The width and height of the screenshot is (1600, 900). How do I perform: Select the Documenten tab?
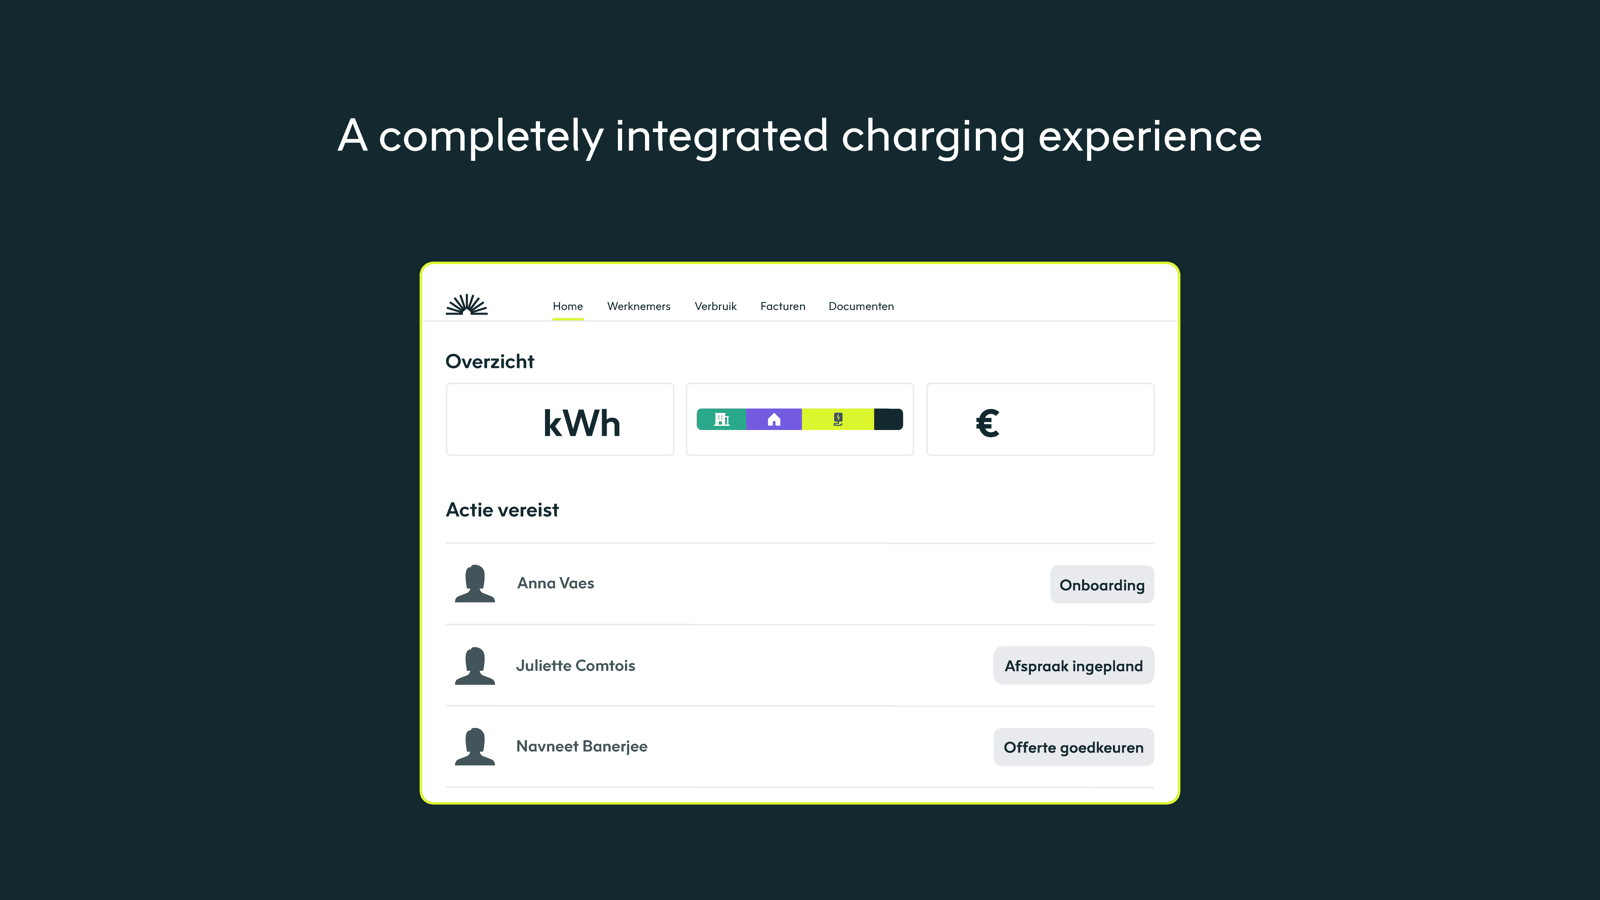pyautogui.click(x=861, y=306)
